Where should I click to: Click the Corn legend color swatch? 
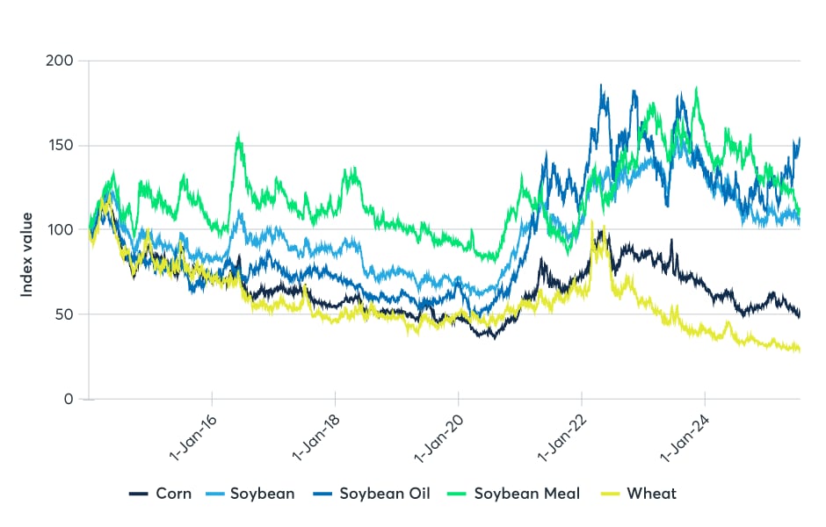pos(138,495)
